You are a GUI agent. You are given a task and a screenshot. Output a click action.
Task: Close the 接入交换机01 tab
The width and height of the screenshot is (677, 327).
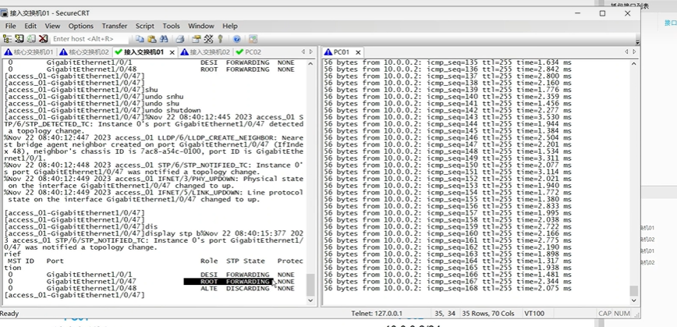[x=172, y=52]
